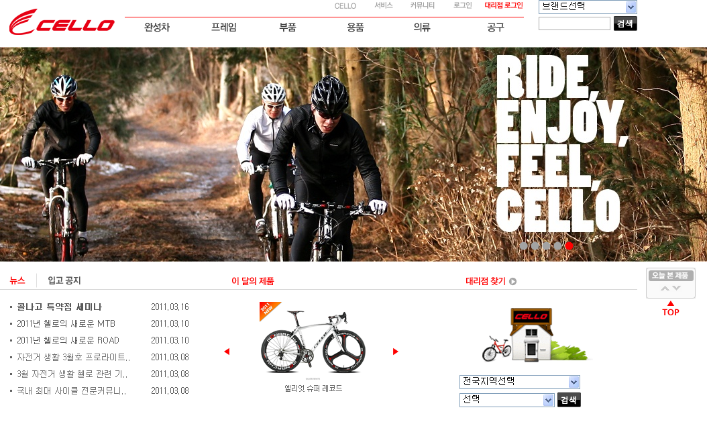Click the CELLO logo in the header
The width and height of the screenshot is (707, 424).
tap(62, 22)
